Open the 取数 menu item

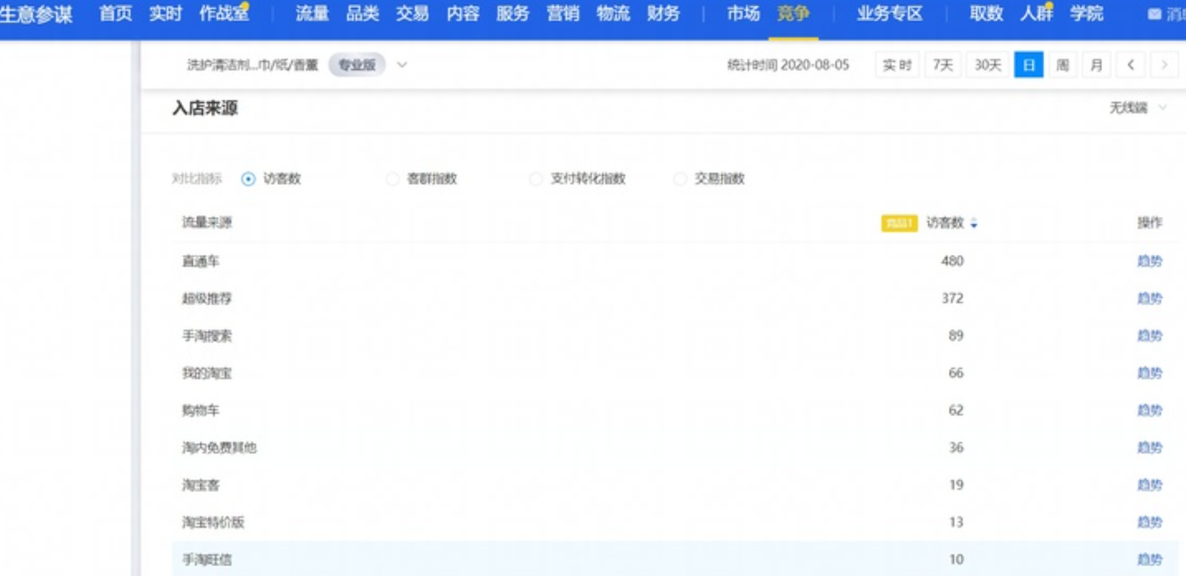(986, 13)
